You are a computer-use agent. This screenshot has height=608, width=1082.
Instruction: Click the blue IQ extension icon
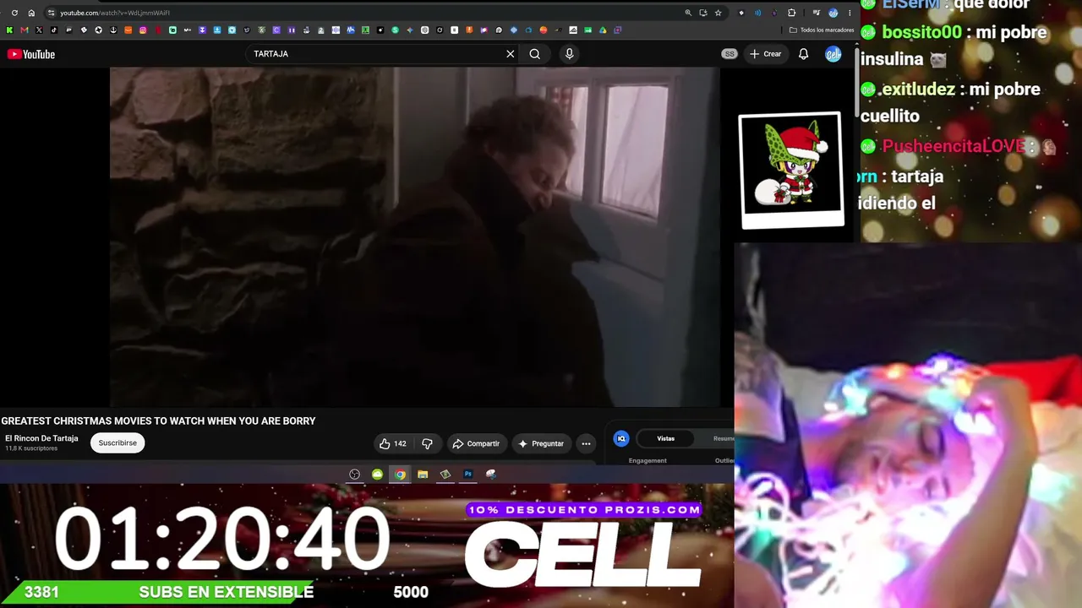621,438
